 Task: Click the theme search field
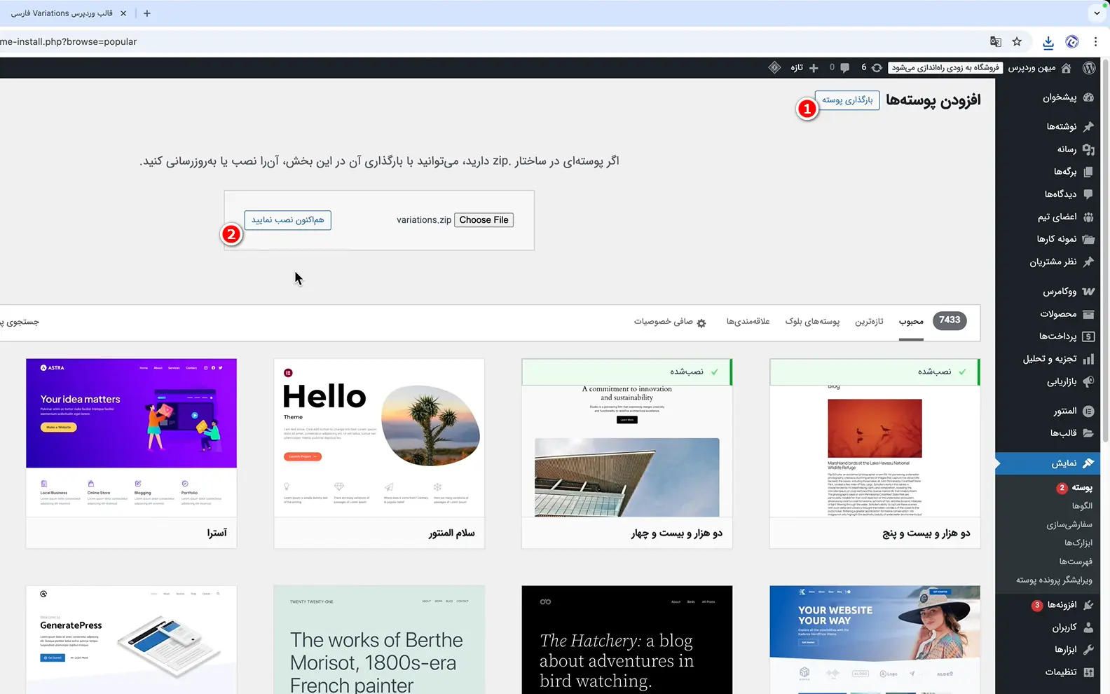point(20,322)
